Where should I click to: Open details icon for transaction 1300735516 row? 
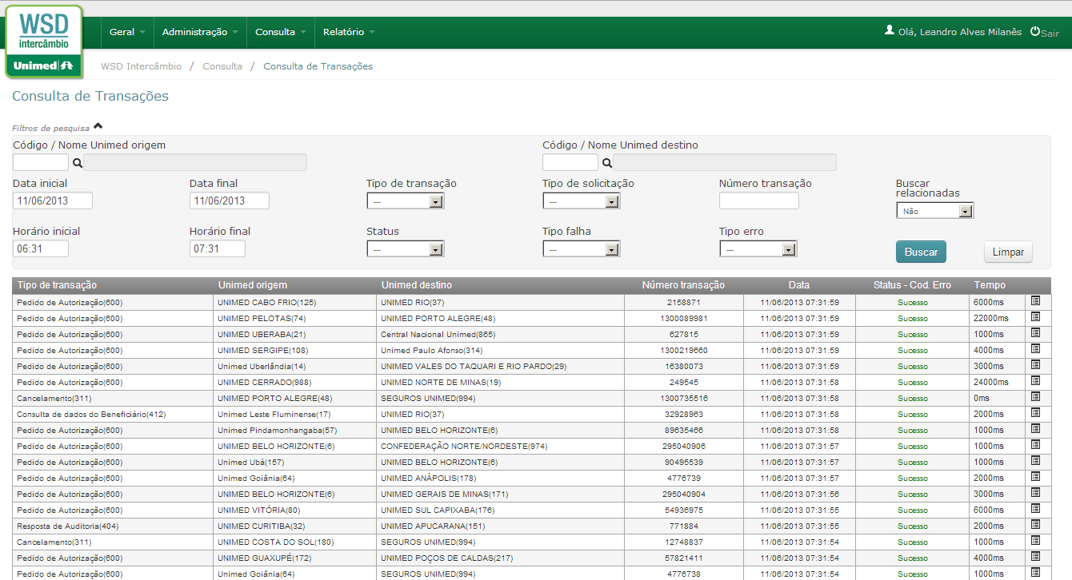[x=1035, y=397]
